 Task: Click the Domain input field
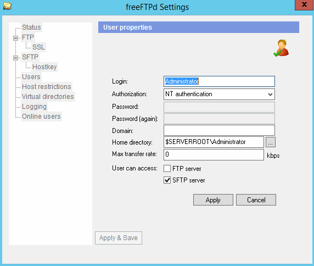coord(219,130)
